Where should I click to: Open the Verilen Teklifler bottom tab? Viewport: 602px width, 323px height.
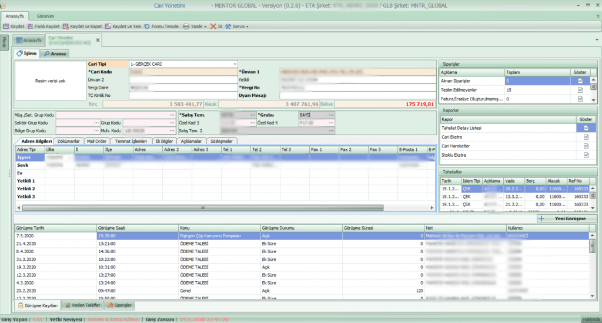point(82,305)
